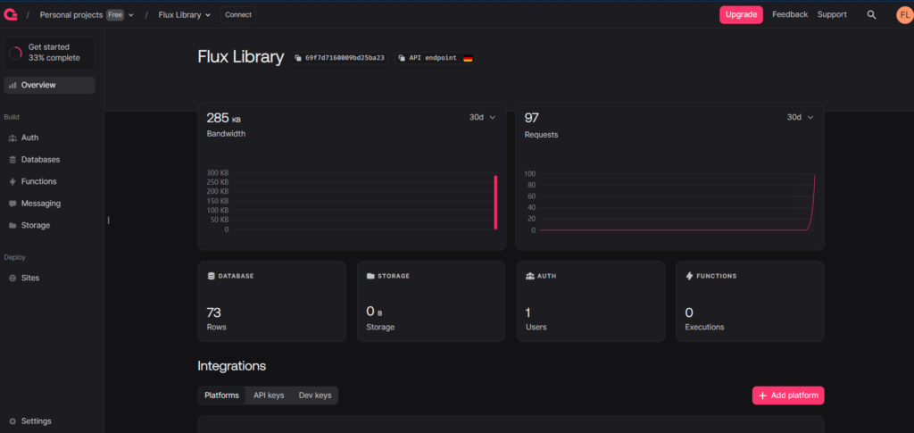Click the API endpoint label

tap(433, 58)
